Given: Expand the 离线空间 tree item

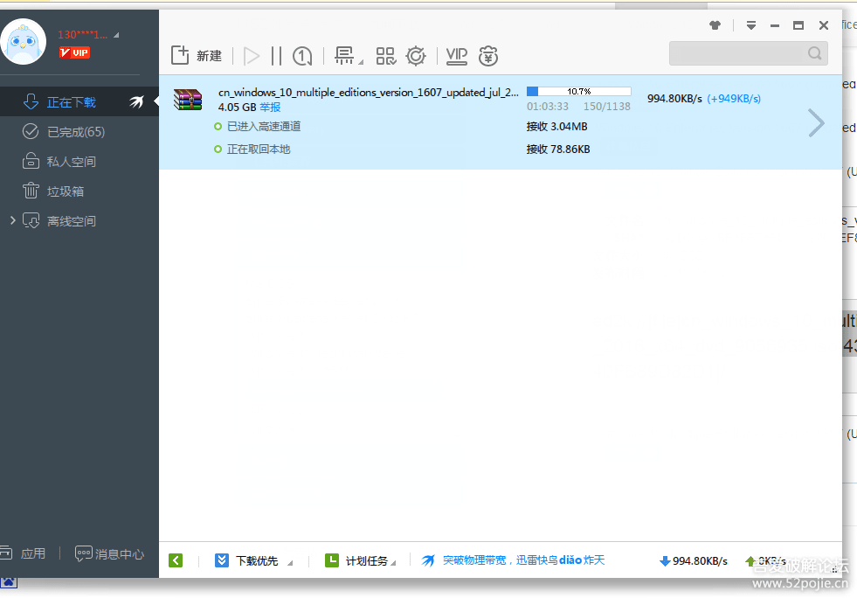Looking at the screenshot, I should click(x=12, y=220).
